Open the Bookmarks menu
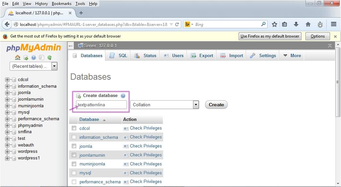 point(61,4)
